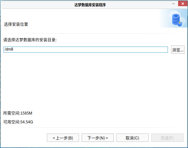Minimize the installer window

(x=173, y=4)
